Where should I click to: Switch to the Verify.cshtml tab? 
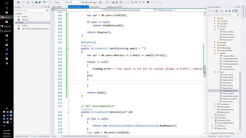pyautogui.click(x=57, y=7)
